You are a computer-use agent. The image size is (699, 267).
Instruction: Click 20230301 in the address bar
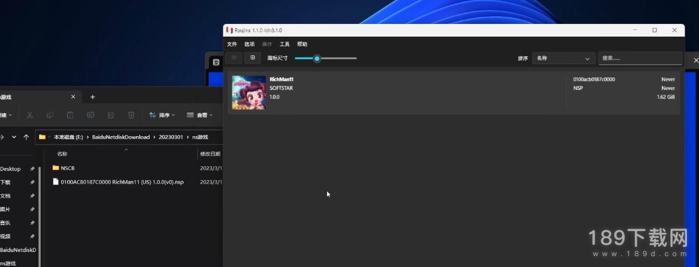pyautogui.click(x=171, y=137)
